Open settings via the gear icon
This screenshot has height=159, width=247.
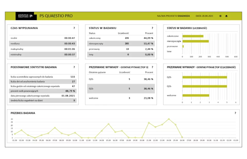(220, 16)
